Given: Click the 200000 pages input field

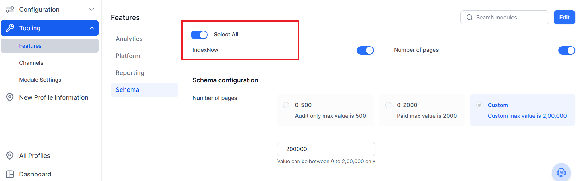Looking at the screenshot, I should (x=326, y=149).
